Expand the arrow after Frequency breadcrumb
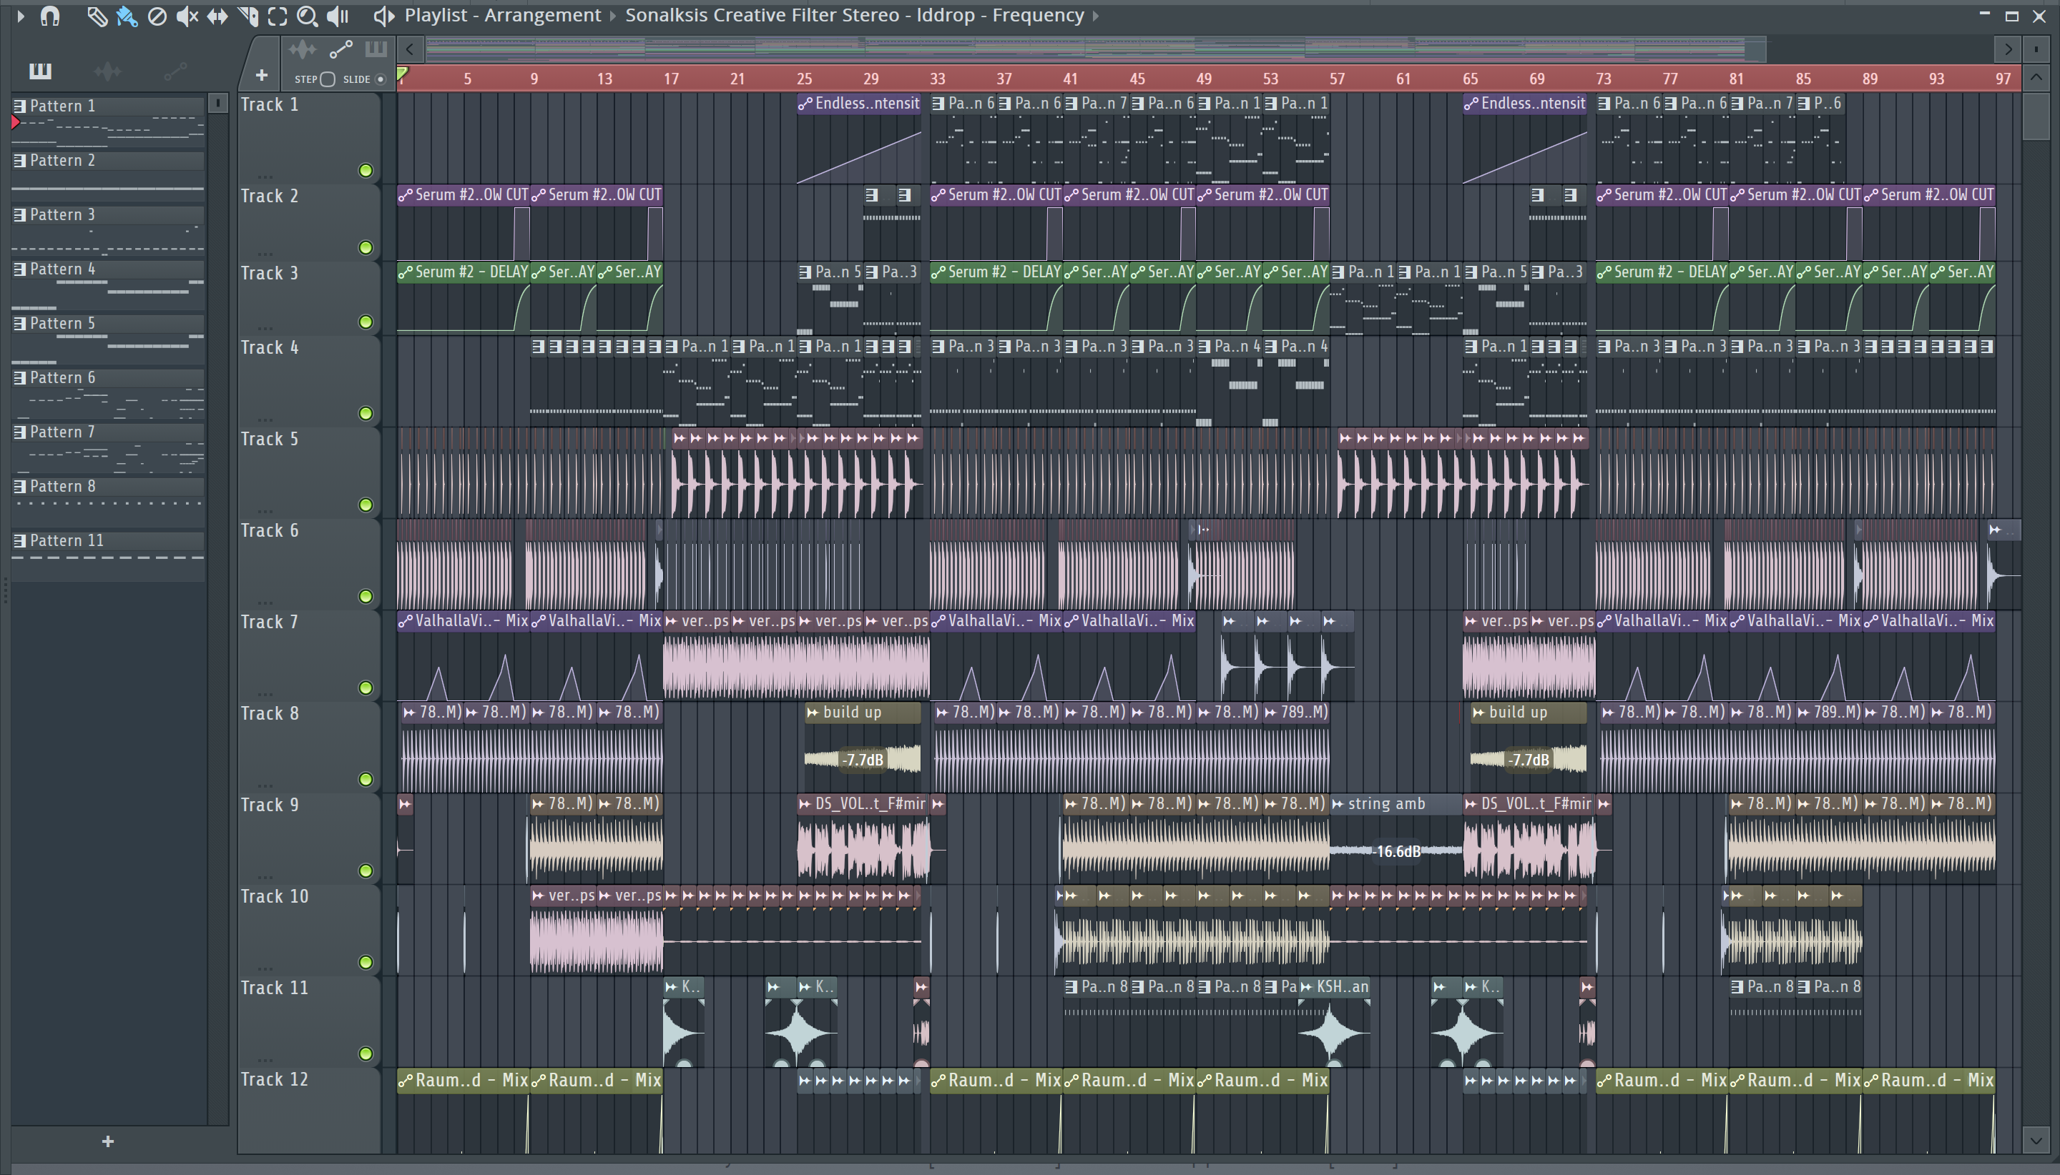2060x1175 pixels. coord(1096,15)
